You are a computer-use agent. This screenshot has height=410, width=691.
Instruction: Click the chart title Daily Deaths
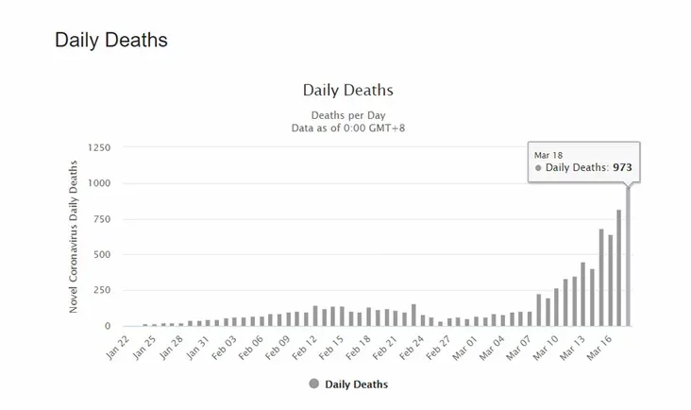coord(347,91)
